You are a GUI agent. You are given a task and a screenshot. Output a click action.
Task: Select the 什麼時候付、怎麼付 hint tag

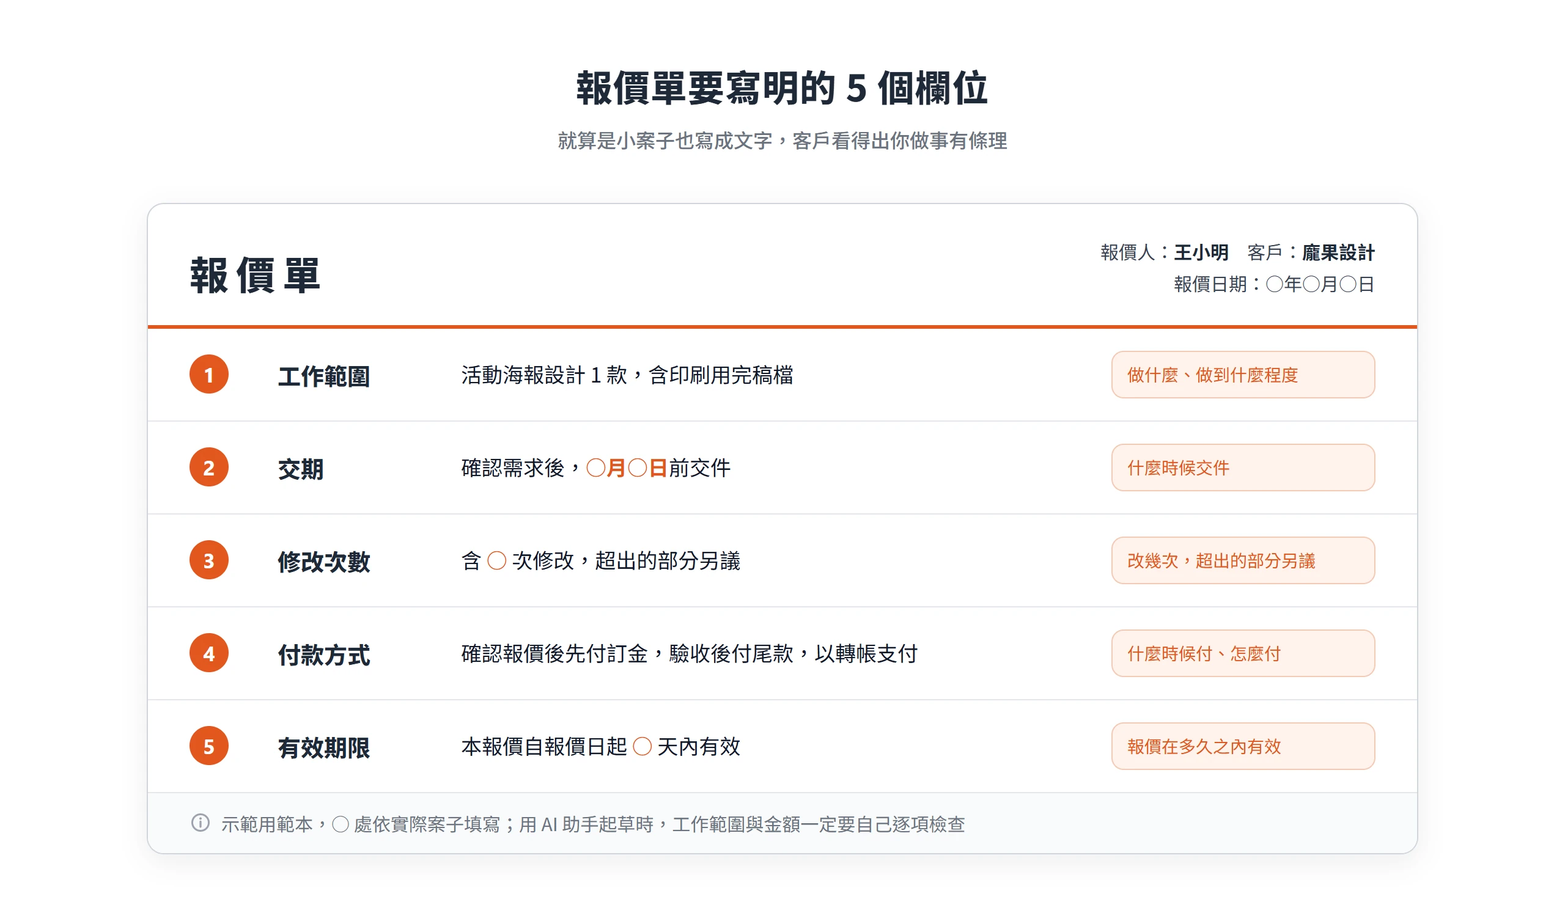coord(1242,653)
